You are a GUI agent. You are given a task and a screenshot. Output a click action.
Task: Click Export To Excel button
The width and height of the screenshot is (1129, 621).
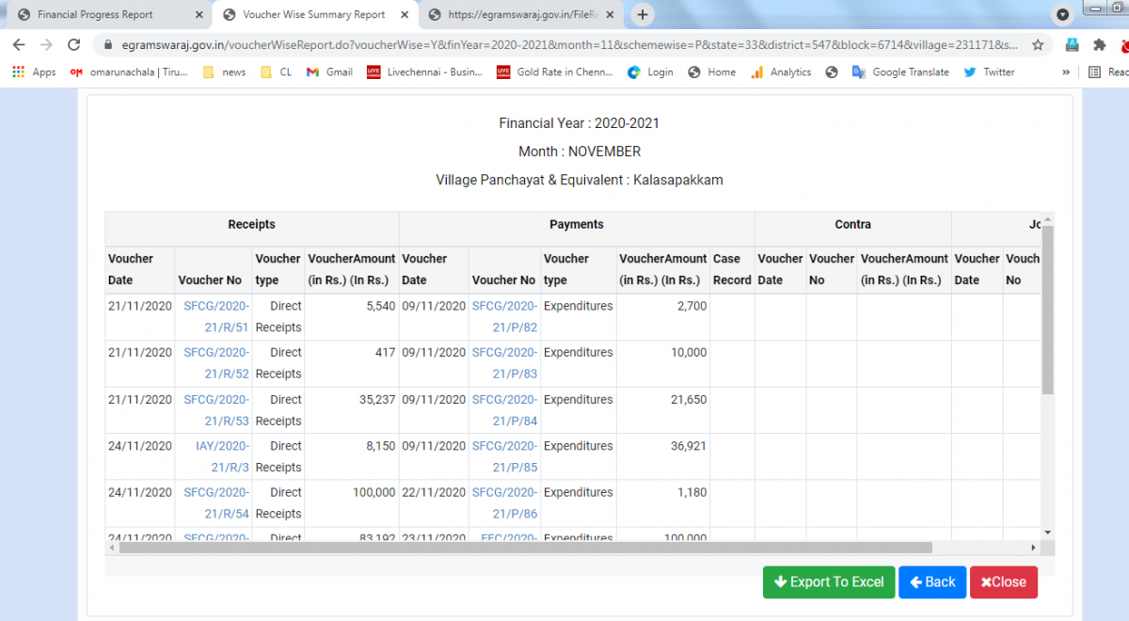pos(828,581)
